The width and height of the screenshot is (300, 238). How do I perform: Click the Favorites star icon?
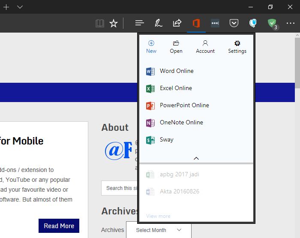pos(114,23)
